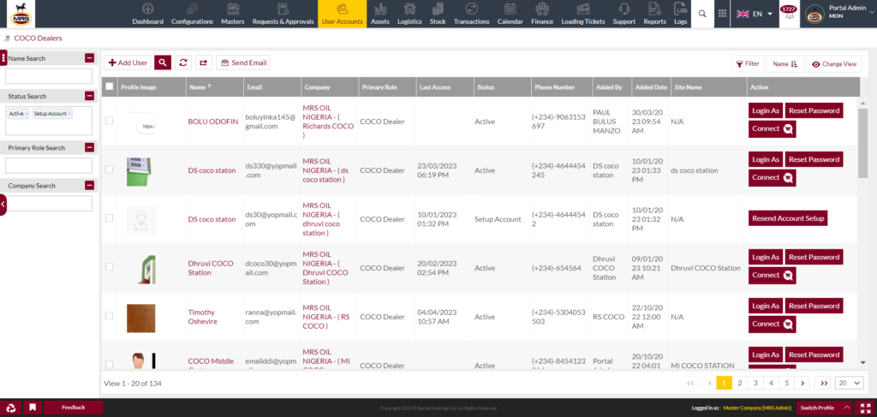Screen dimensions: 877x417
Task: Click Change View button
Action: click(834, 63)
